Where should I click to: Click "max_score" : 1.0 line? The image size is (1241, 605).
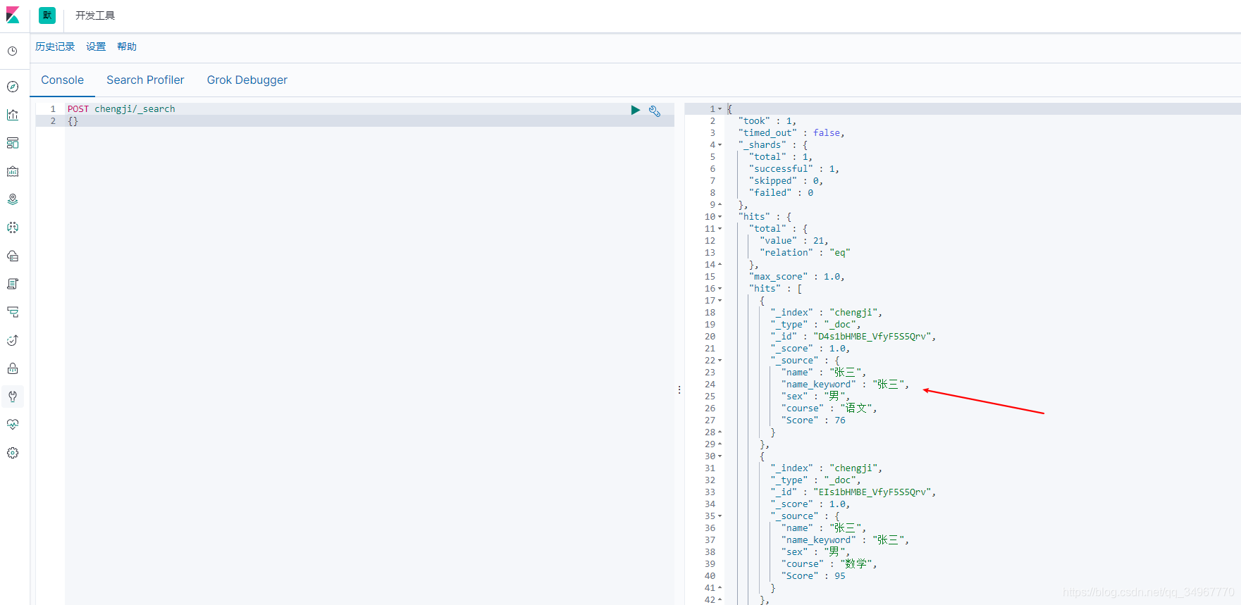(x=797, y=277)
